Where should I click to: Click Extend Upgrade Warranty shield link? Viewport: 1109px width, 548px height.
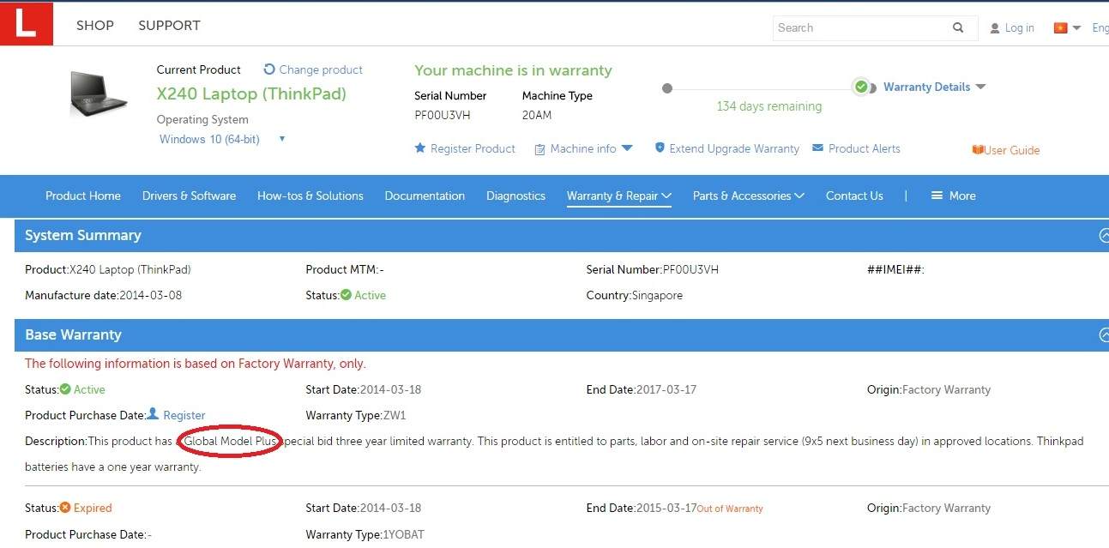[726, 148]
